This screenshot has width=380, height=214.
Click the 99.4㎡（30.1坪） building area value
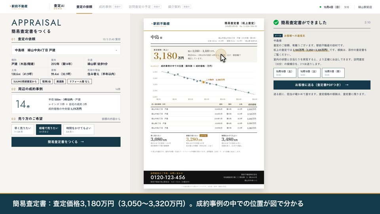point(61,74)
